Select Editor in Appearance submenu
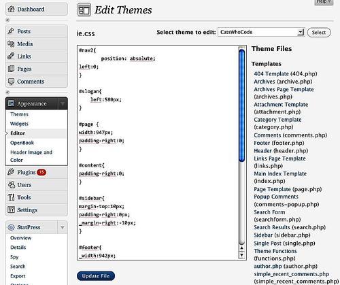 (x=18, y=133)
